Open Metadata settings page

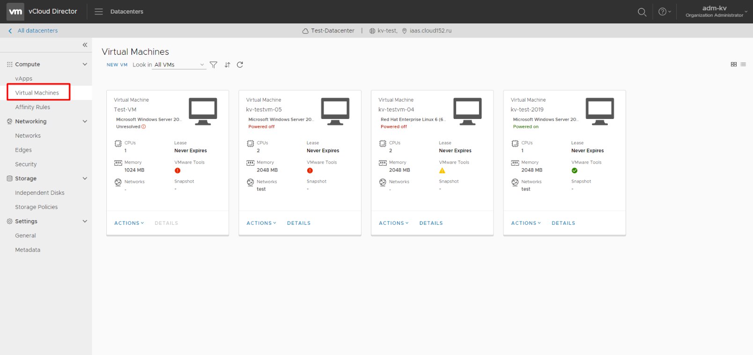(x=28, y=250)
